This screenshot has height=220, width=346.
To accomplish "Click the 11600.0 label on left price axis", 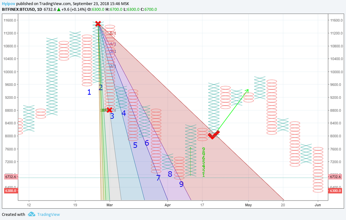I will pos(10,20).
